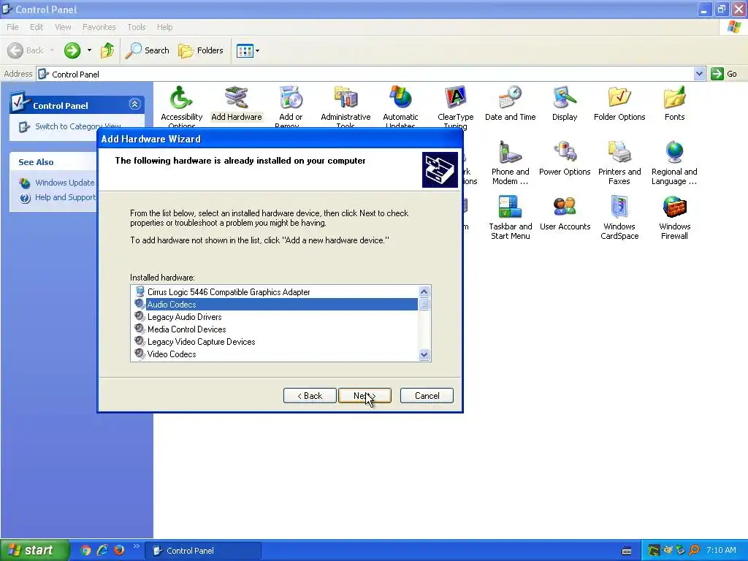The width and height of the screenshot is (748, 561).
Task: Open Folder Options icon
Action: pyautogui.click(x=619, y=104)
